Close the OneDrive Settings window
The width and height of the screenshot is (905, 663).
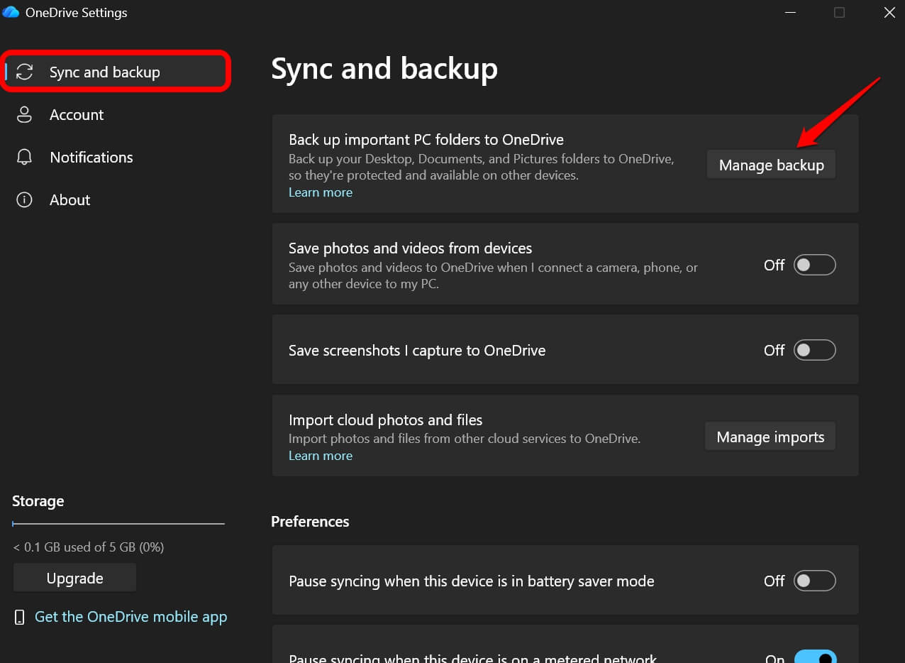coord(889,12)
